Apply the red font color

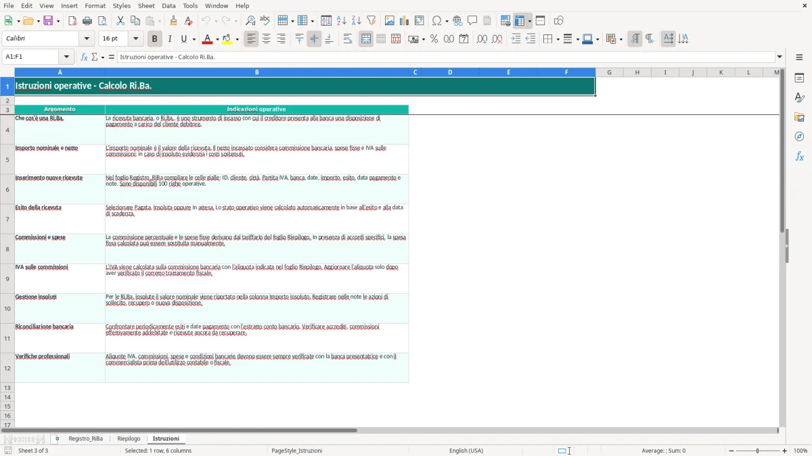[x=208, y=39]
